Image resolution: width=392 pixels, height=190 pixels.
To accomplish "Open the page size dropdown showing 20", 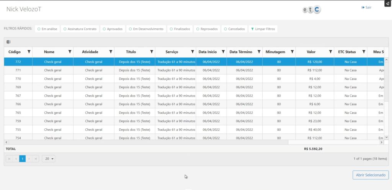I will click(48, 159).
